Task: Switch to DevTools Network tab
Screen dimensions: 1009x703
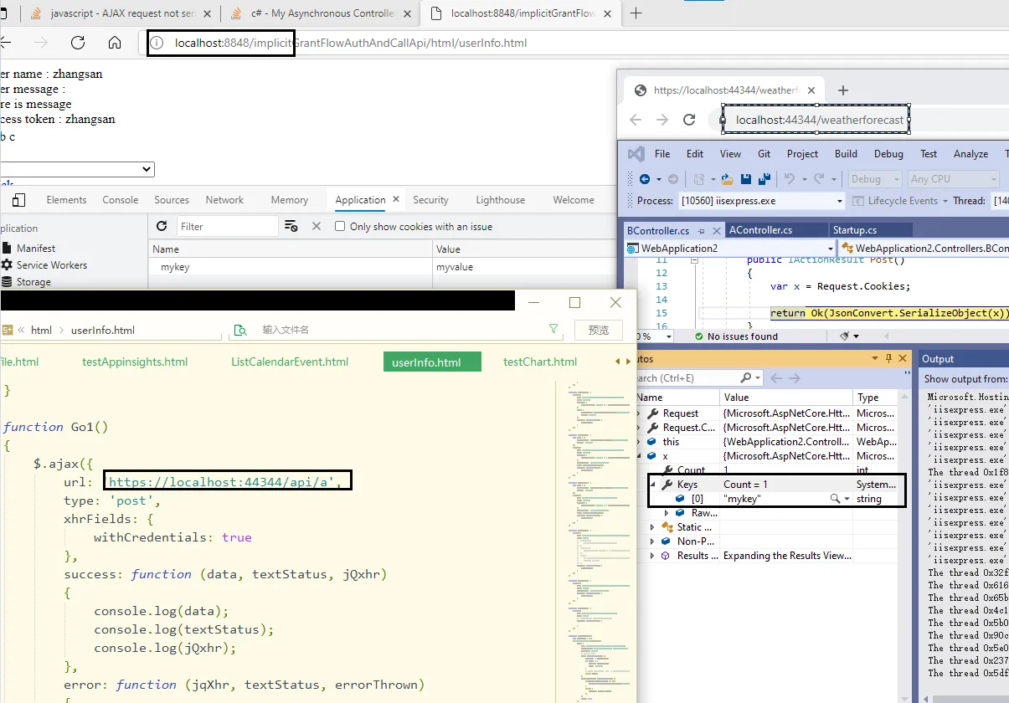Action: pyautogui.click(x=224, y=200)
